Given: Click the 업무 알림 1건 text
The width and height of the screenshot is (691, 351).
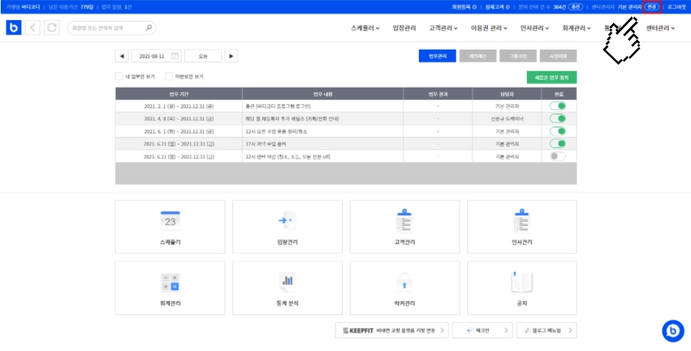Looking at the screenshot, I should [x=116, y=7].
